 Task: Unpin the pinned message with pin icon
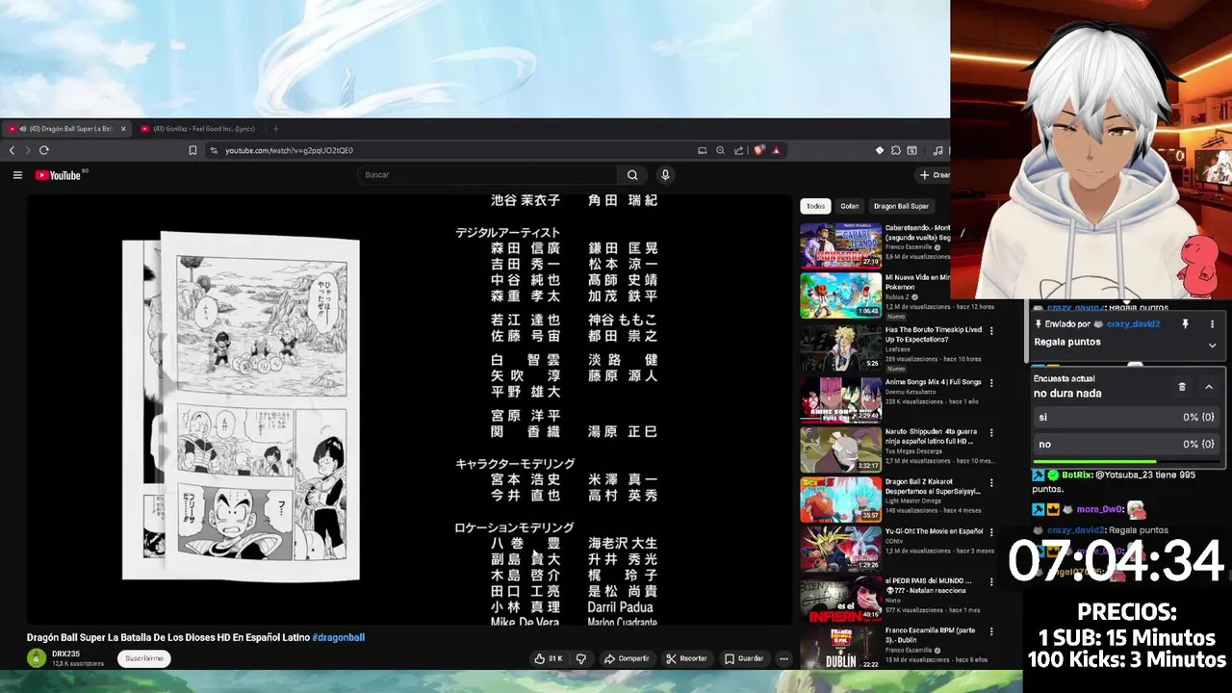point(1186,324)
